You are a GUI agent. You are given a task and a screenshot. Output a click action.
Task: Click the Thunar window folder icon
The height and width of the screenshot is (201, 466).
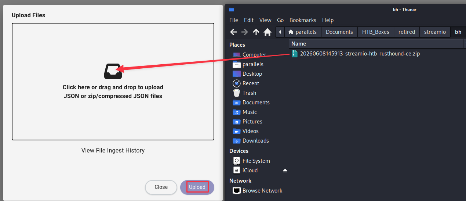tap(232, 10)
